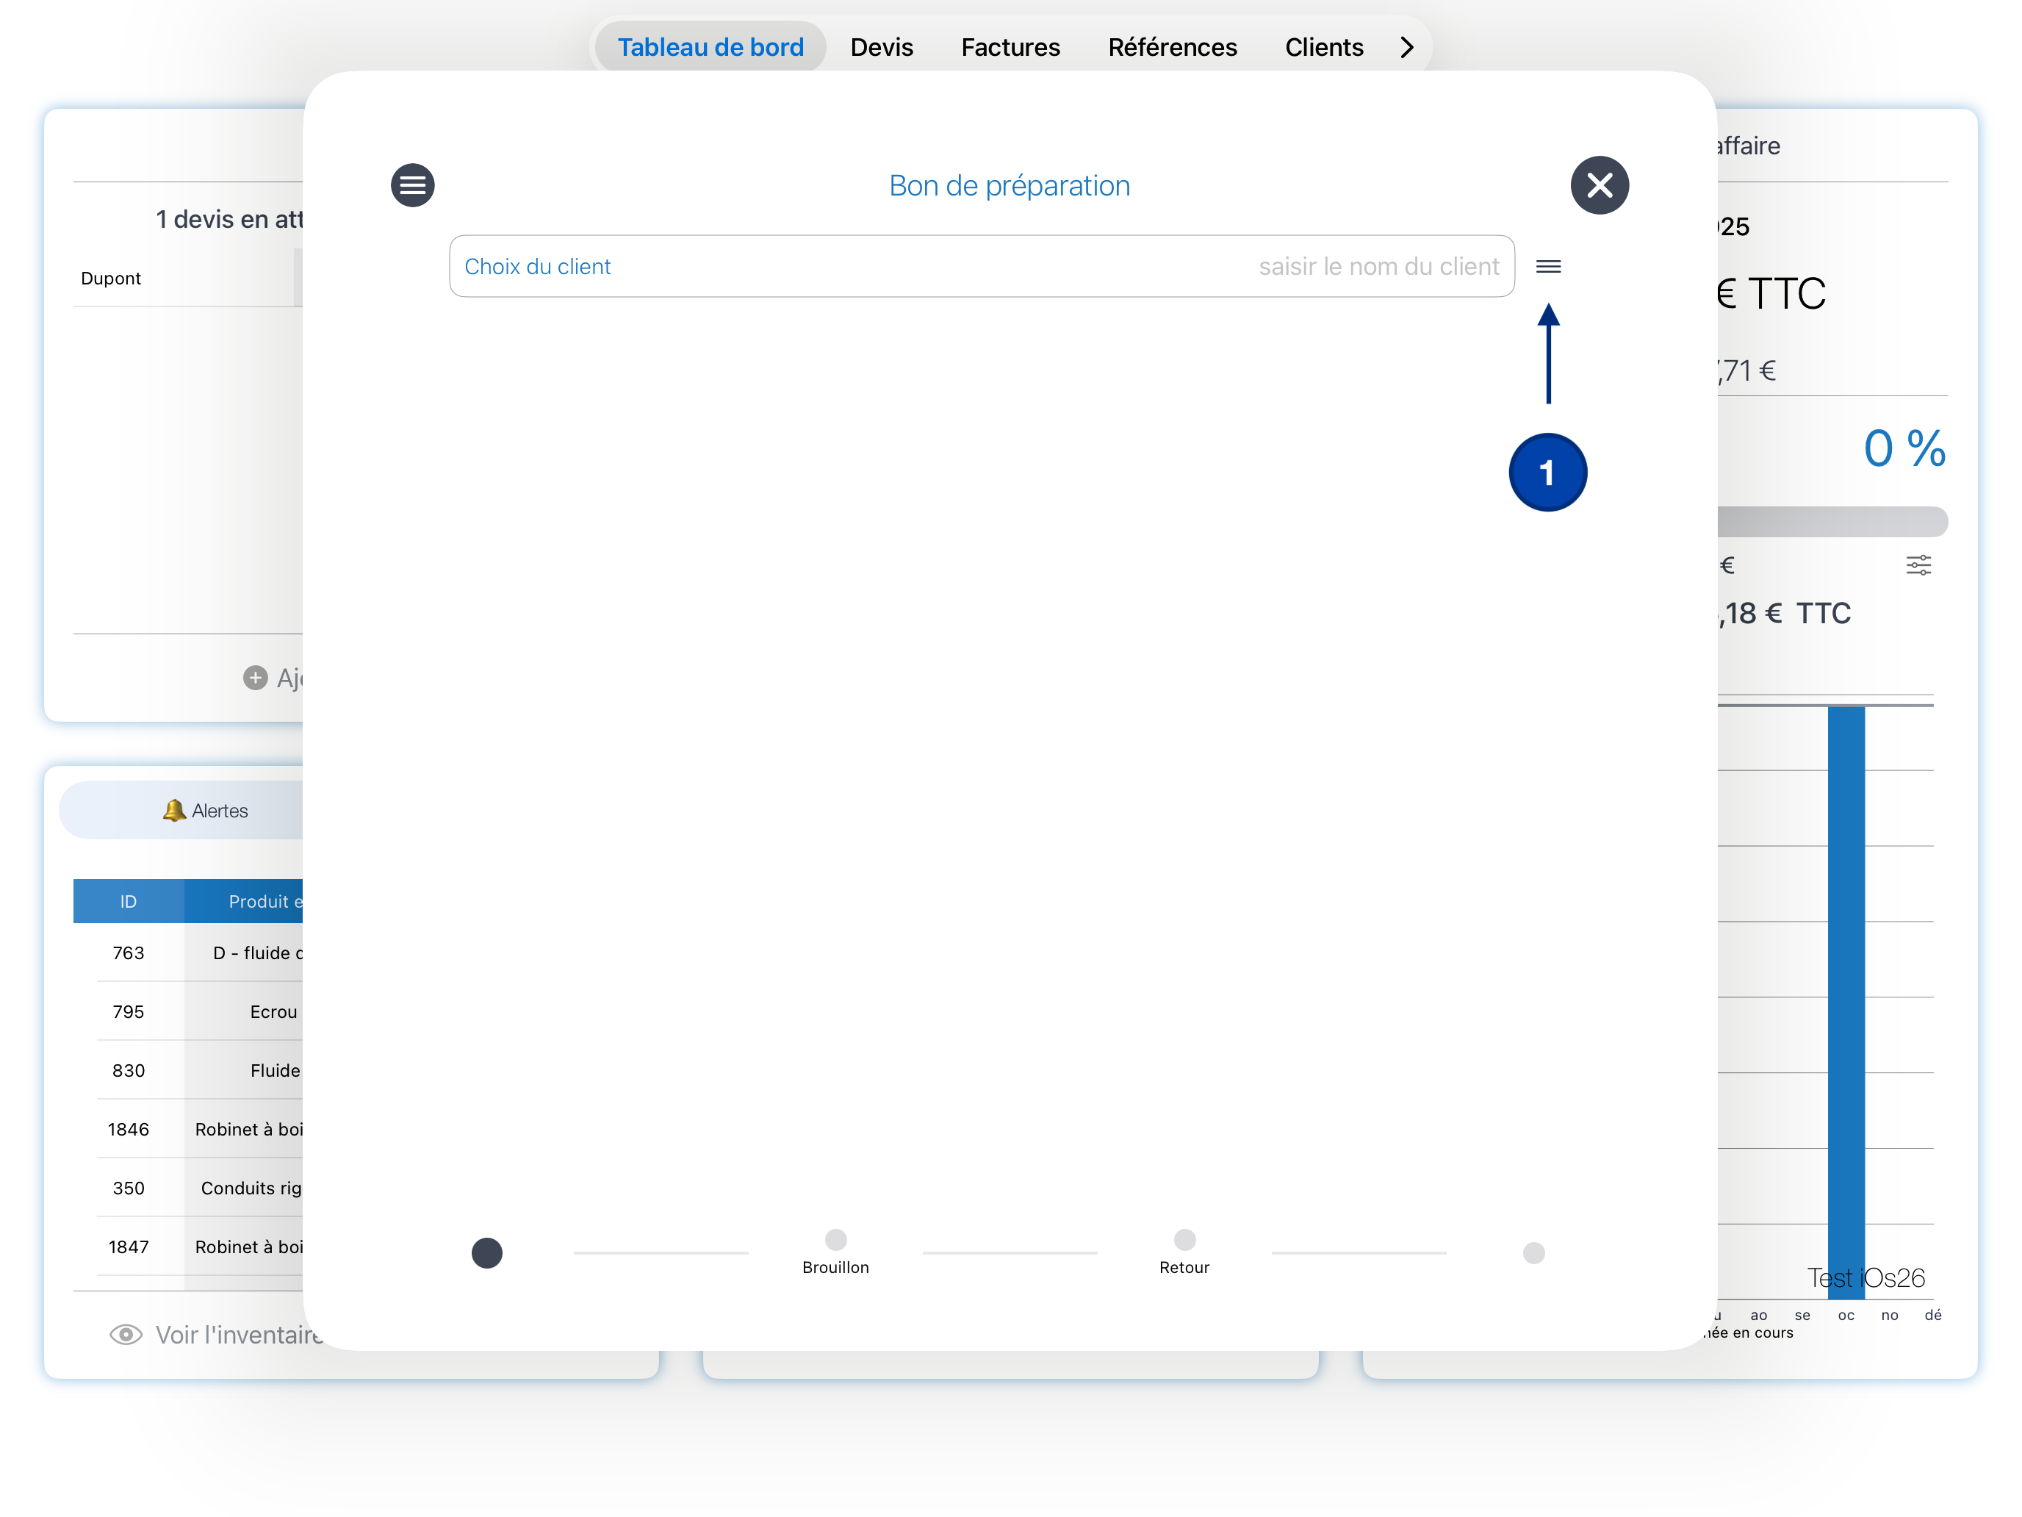Select the Retour status step
Viewport: 2022px width, 1517px height.
(x=1184, y=1241)
